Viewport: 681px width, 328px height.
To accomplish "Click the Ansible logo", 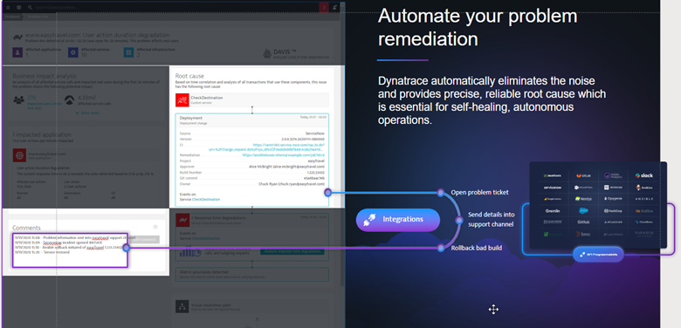I will tap(643, 199).
